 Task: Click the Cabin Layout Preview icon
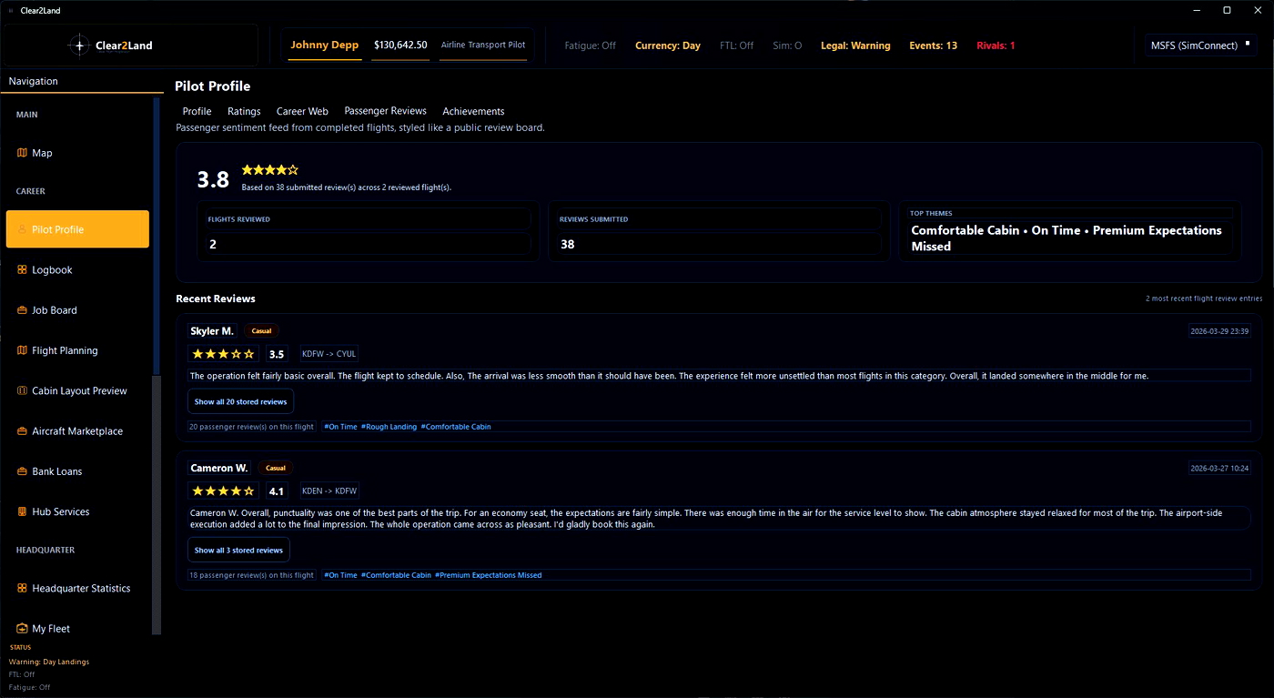point(22,390)
